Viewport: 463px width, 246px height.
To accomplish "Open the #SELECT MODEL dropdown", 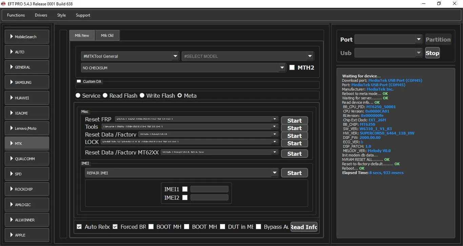I will (x=247, y=56).
